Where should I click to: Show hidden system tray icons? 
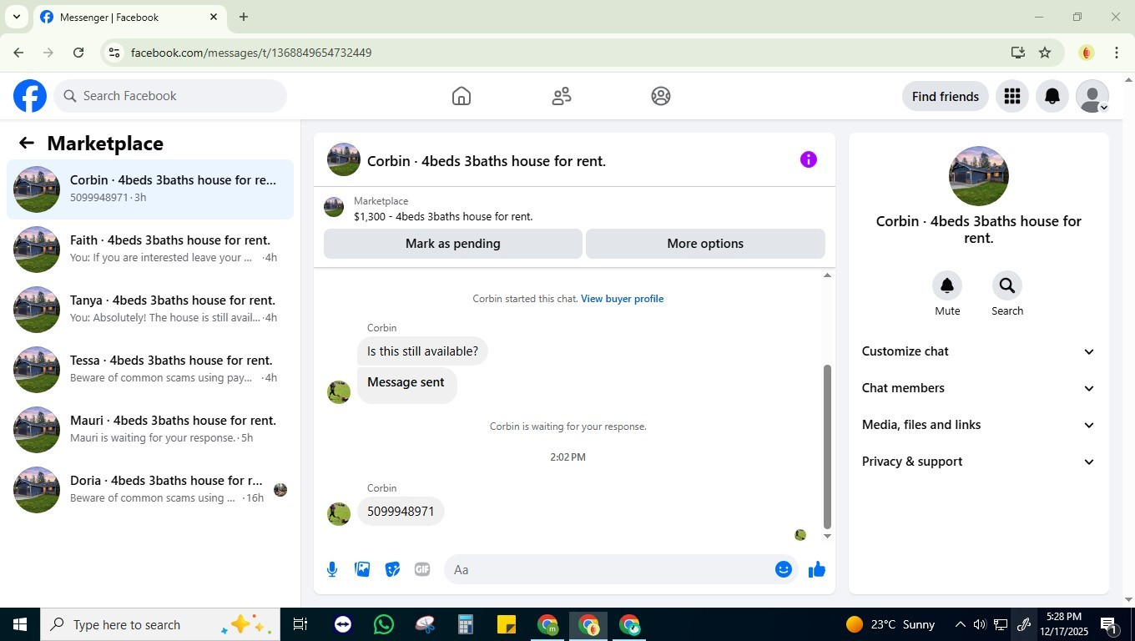click(960, 624)
